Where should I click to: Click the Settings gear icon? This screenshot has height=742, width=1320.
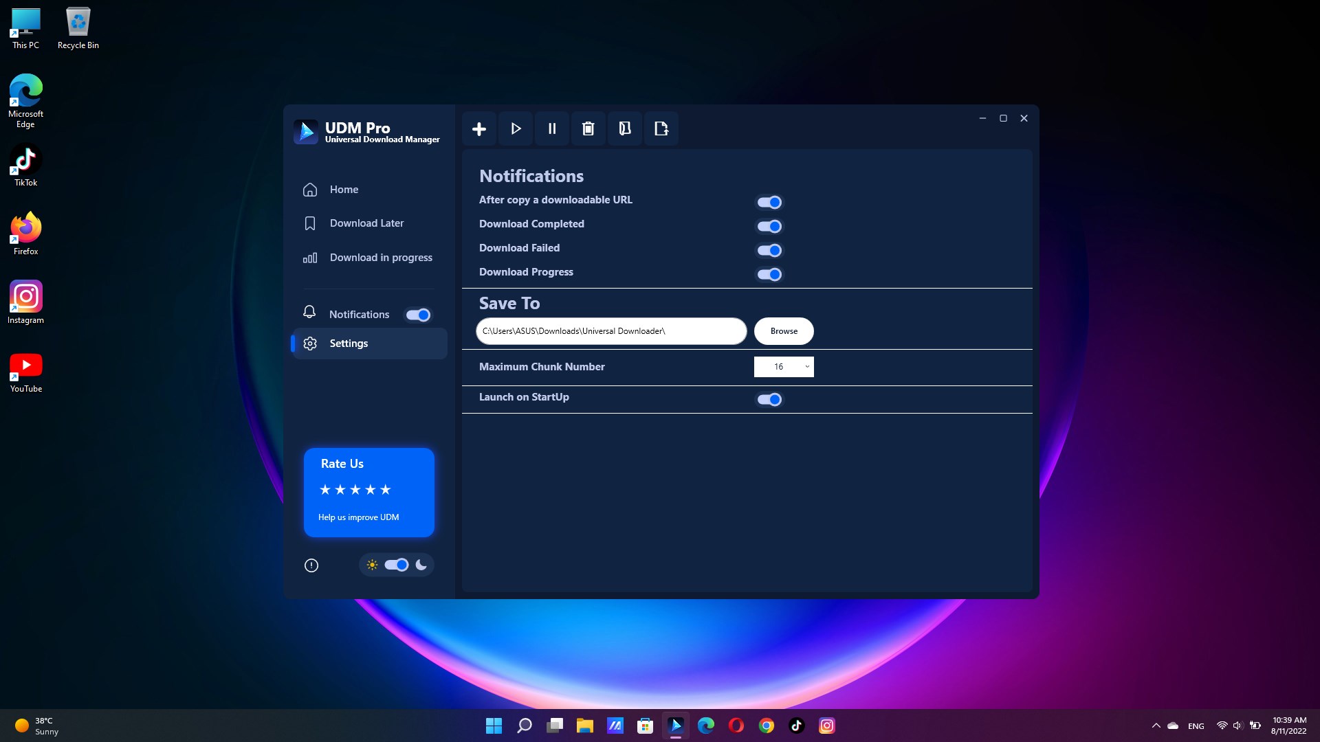click(x=310, y=344)
